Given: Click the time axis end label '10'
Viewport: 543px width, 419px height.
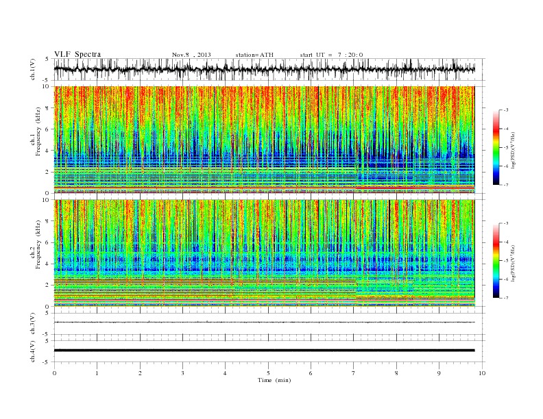Looking at the screenshot, I should (x=482, y=373).
